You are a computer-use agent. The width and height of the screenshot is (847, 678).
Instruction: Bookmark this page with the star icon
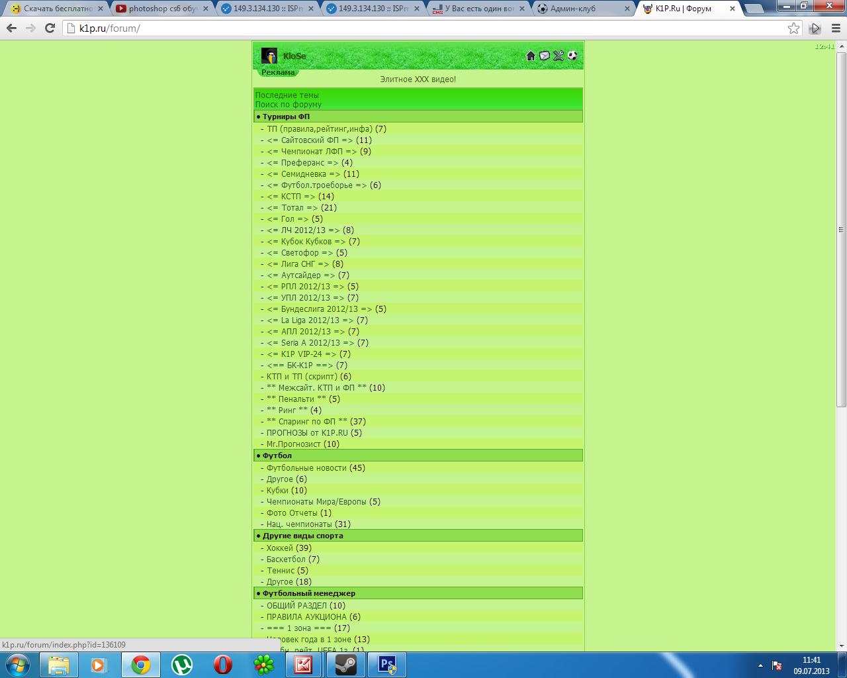[x=794, y=28]
